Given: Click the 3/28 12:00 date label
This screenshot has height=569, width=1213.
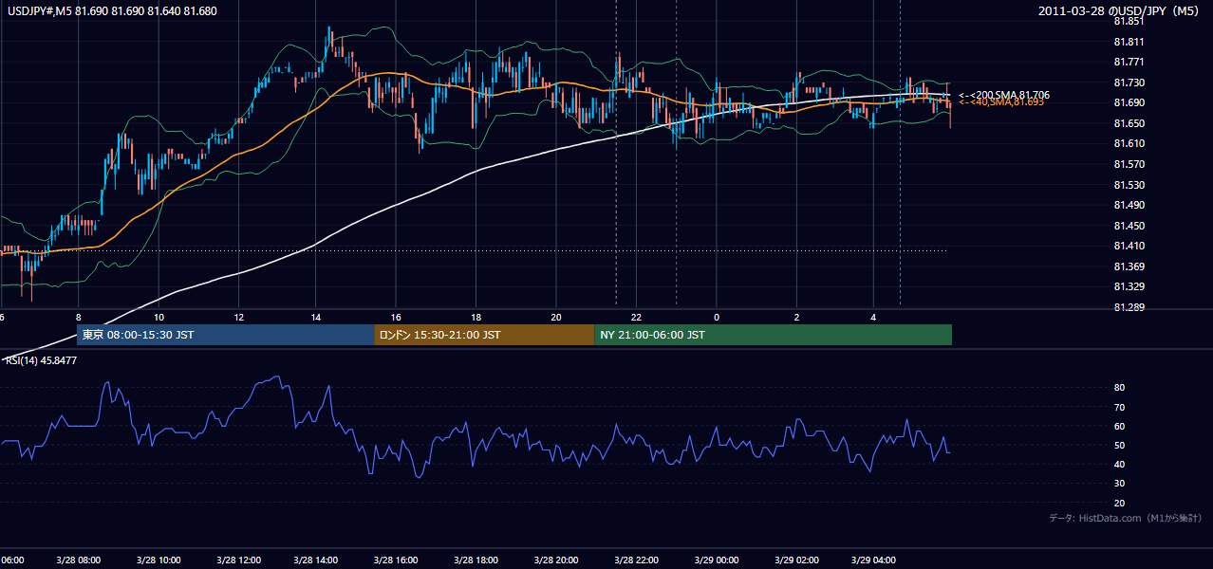Looking at the screenshot, I should point(238,560).
